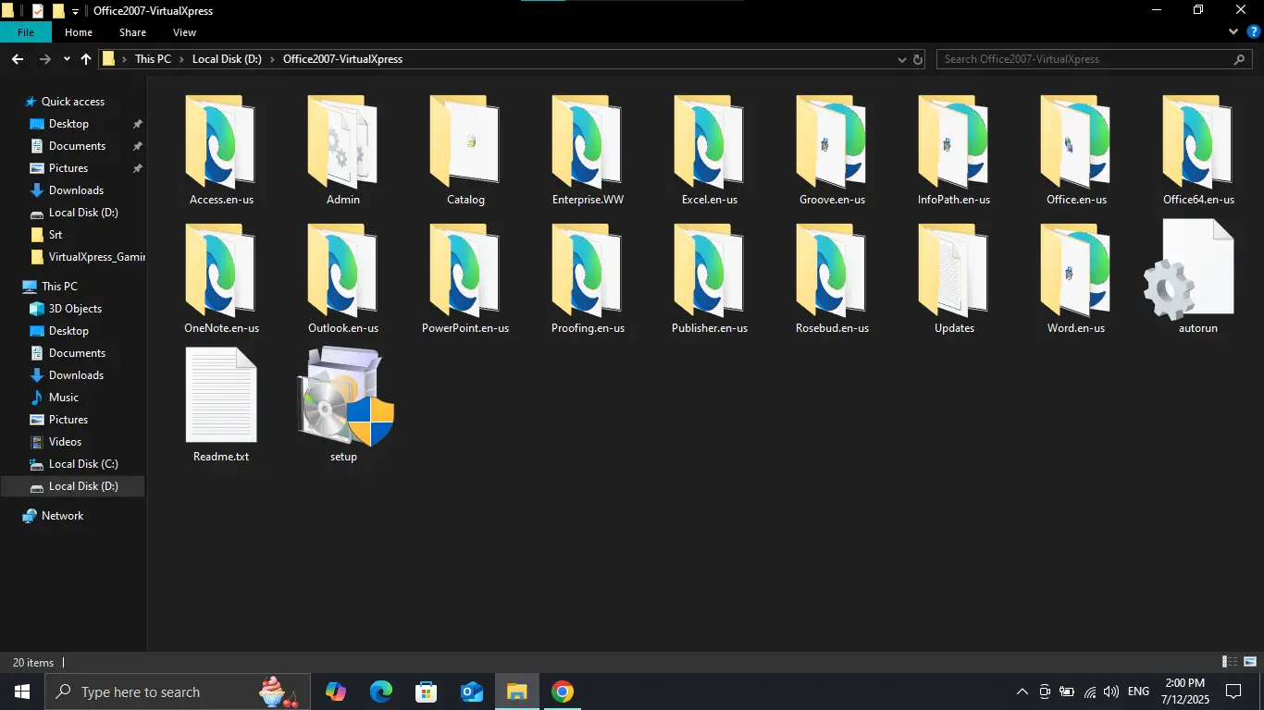Open Quick access in navigation pane
The width and height of the screenshot is (1264, 710).
pyautogui.click(x=73, y=102)
